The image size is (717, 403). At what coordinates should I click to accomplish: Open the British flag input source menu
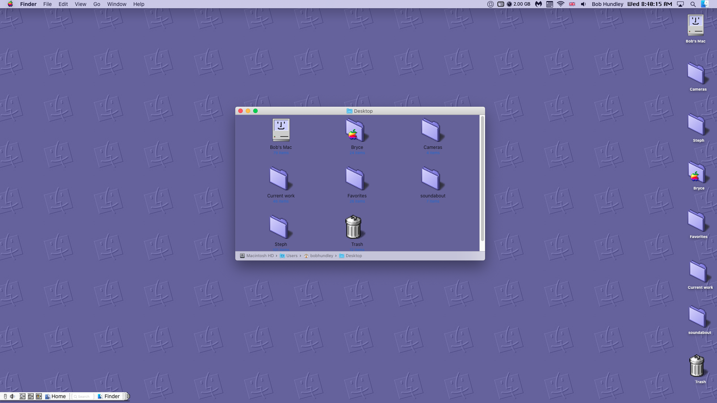click(572, 4)
